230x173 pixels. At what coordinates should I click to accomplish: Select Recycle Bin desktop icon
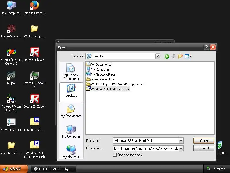tap(221, 148)
